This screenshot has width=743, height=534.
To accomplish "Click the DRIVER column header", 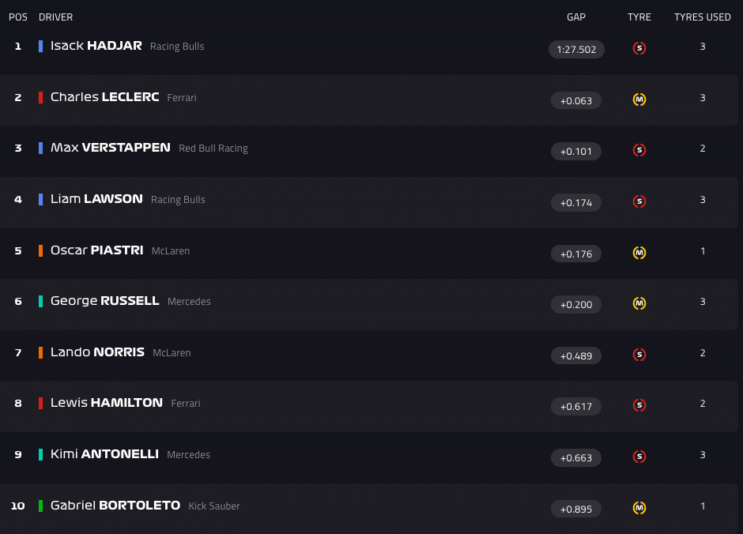I will (x=56, y=17).
